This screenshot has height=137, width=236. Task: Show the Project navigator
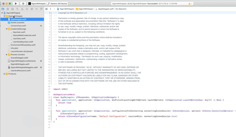click(x=3, y=9)
